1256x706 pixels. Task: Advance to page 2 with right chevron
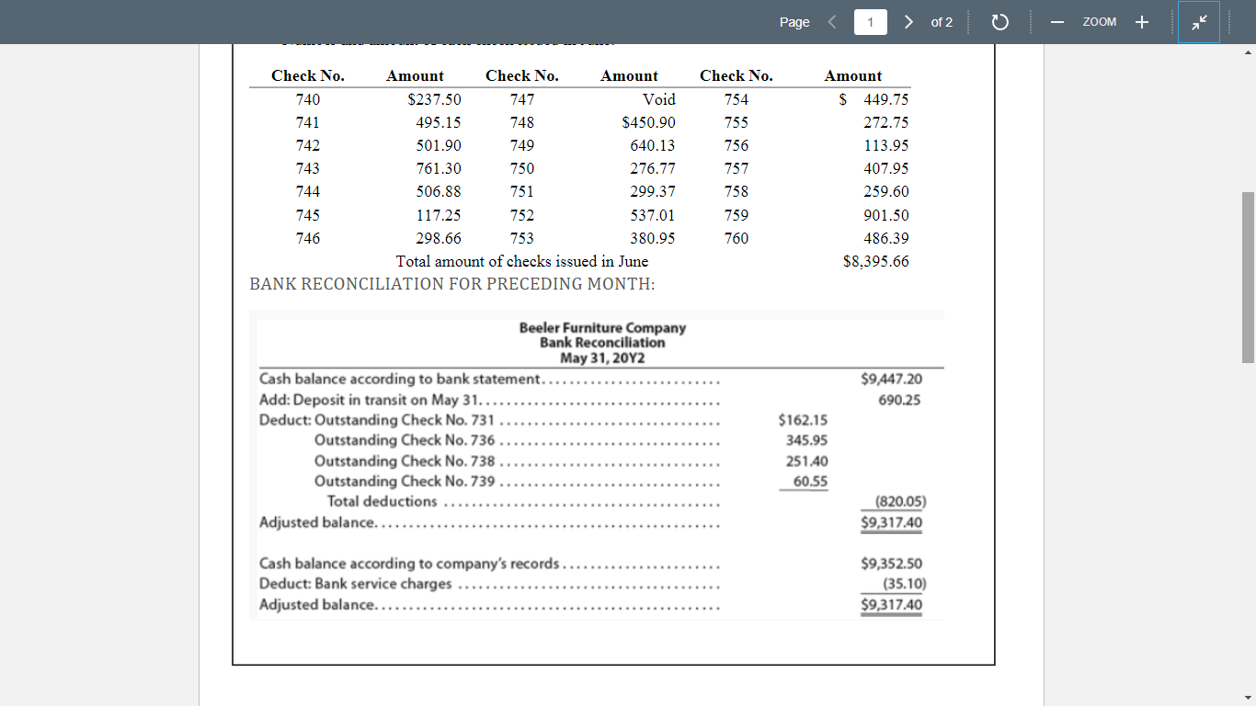click(x=908, y=21)
